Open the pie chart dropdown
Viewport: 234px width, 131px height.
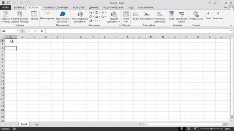tap(91, 21)
